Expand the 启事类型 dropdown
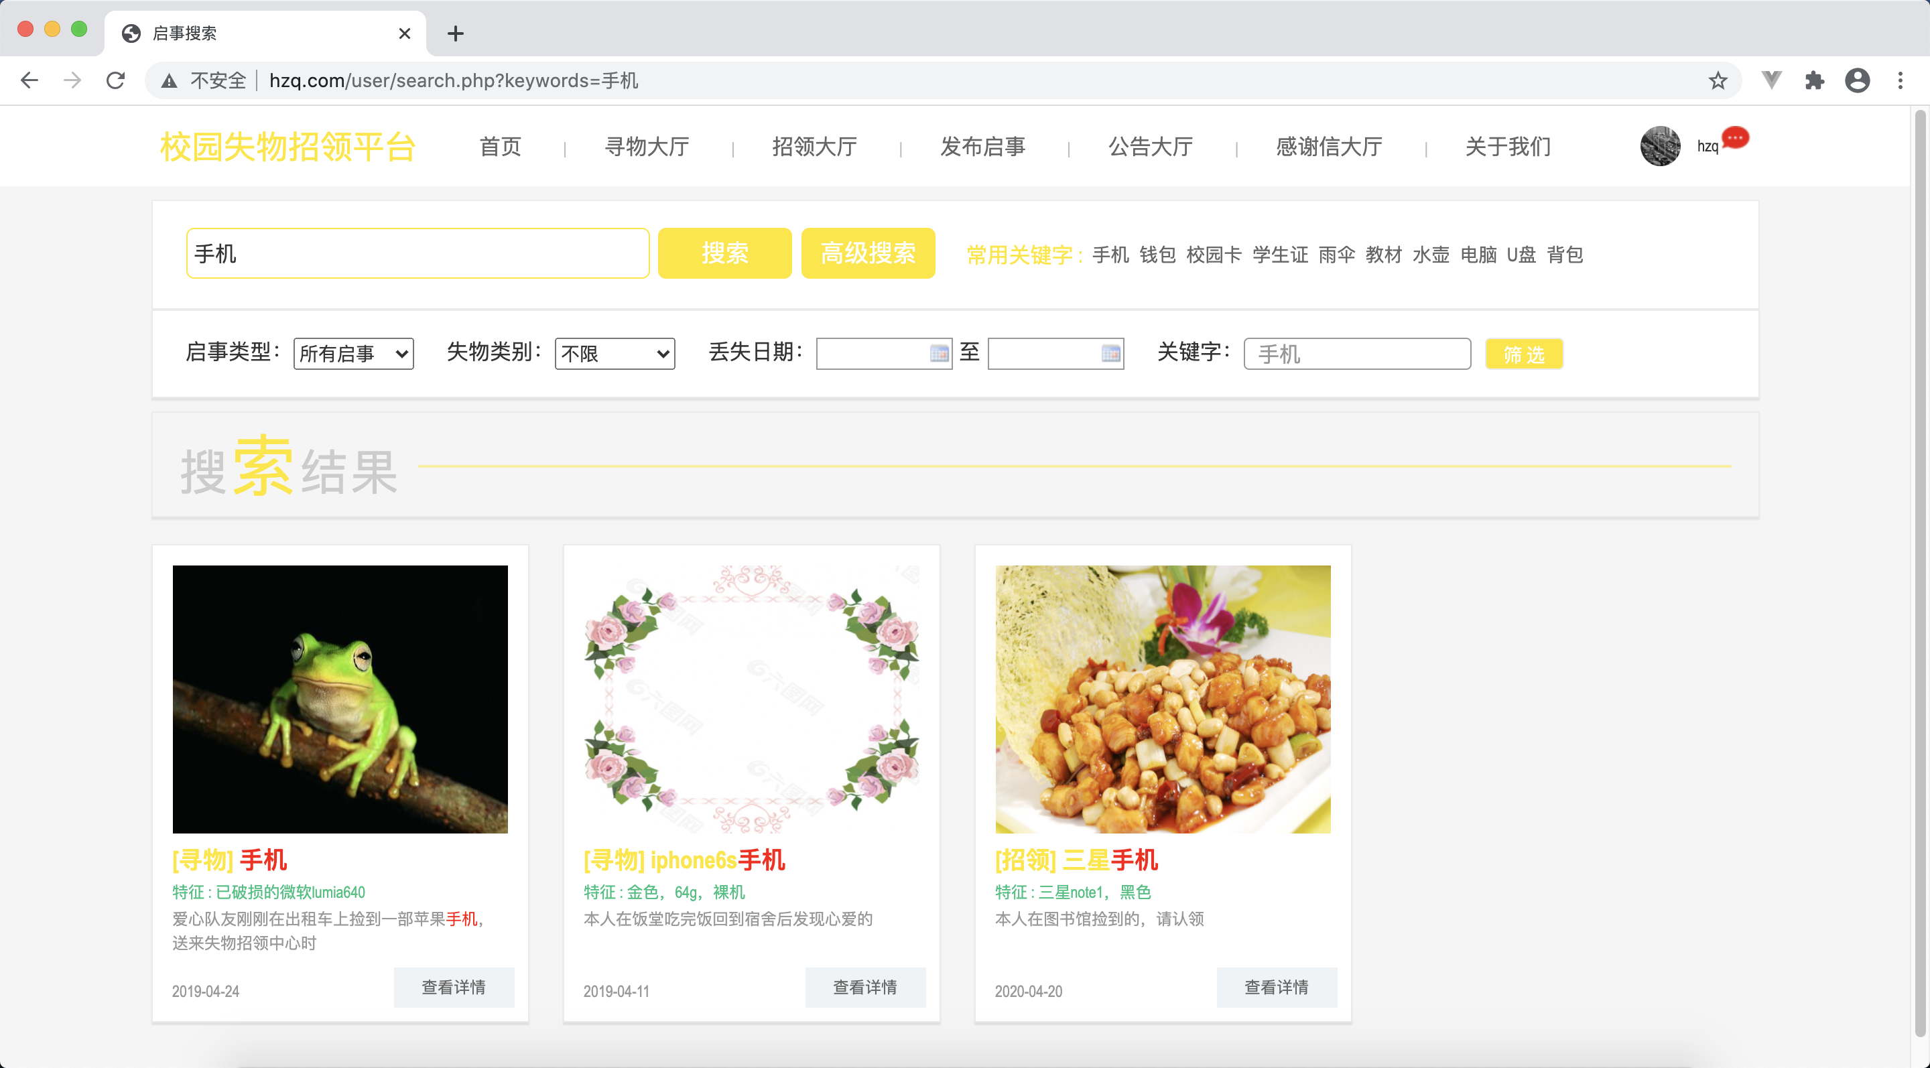 (x=354, y=354)
